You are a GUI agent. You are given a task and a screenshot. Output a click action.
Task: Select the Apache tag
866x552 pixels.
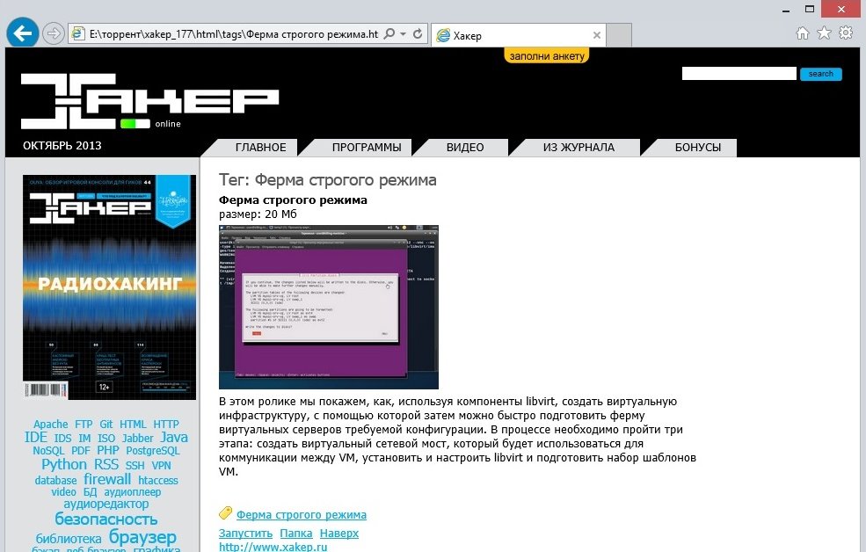tap(51, 424)
